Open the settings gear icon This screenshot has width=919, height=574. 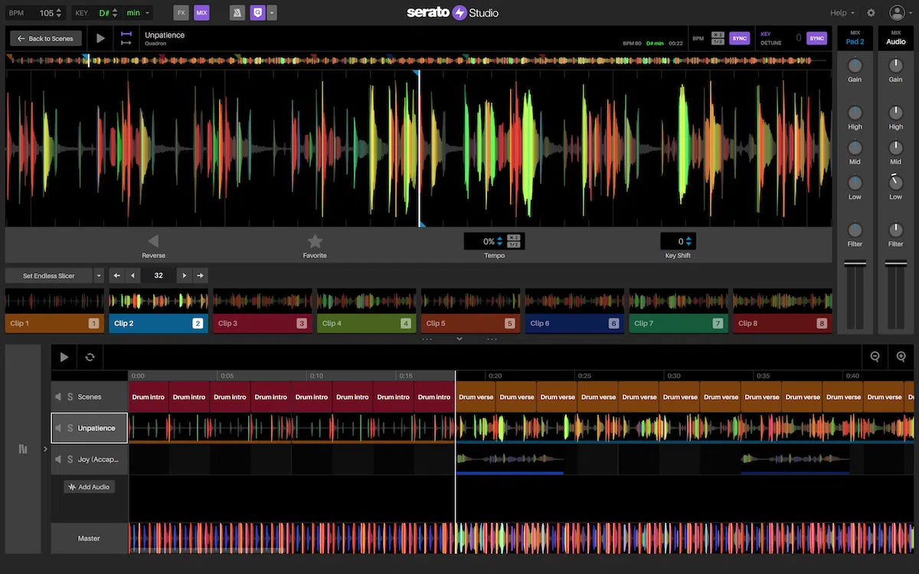[871, 12]
